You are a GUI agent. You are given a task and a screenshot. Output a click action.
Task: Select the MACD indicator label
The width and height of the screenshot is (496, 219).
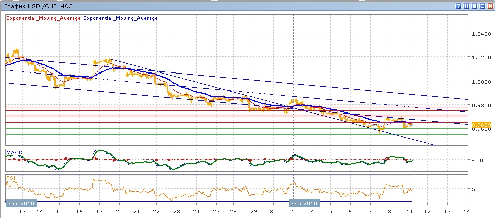[x=13, y=152]
